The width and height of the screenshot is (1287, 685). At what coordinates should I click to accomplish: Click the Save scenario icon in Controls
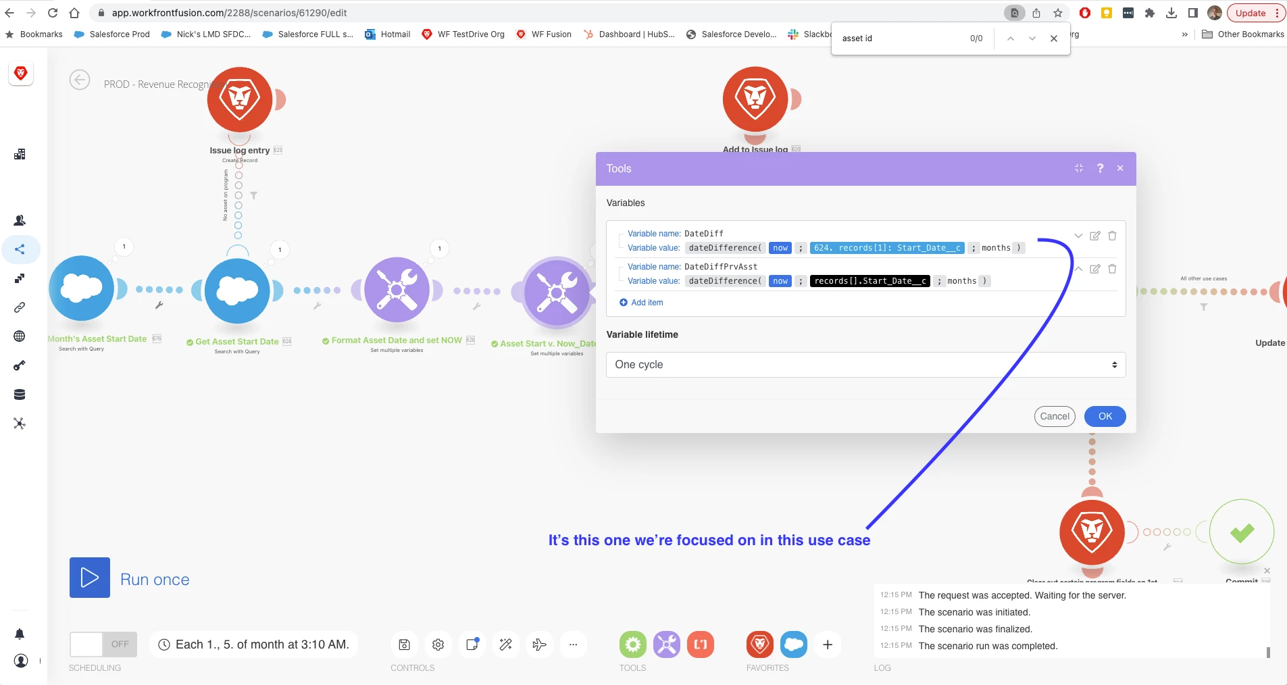pos(404,644)
